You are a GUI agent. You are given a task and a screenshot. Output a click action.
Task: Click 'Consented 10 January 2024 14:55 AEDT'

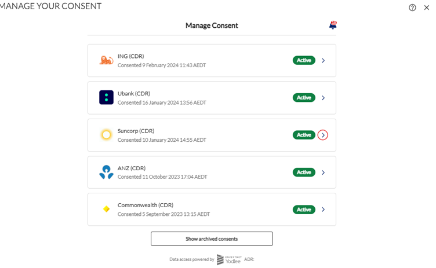(162, 140)
